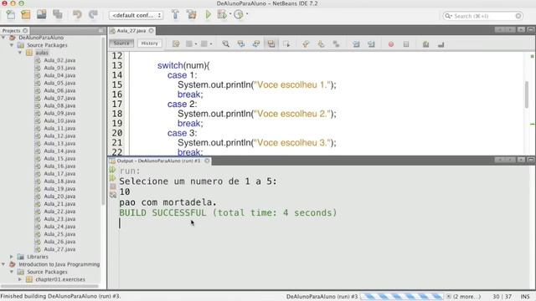Select the Aula_27.java editor tab
The image size is (536, 301).
click(131, 31)
